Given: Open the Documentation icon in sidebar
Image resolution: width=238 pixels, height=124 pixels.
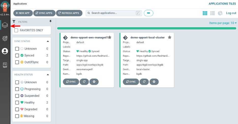Looking at the screenshot, I should tap(5, 65).
